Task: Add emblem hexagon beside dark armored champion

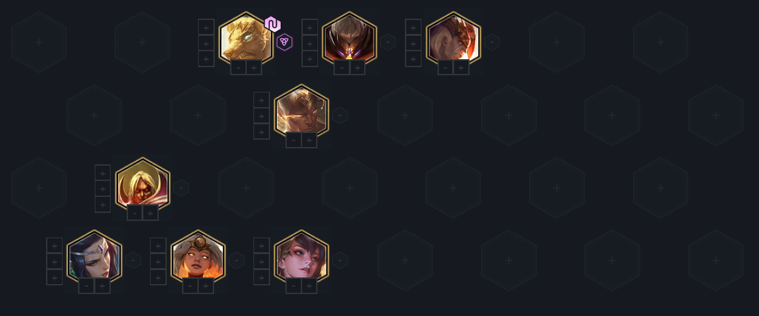Action: [388, 42]
